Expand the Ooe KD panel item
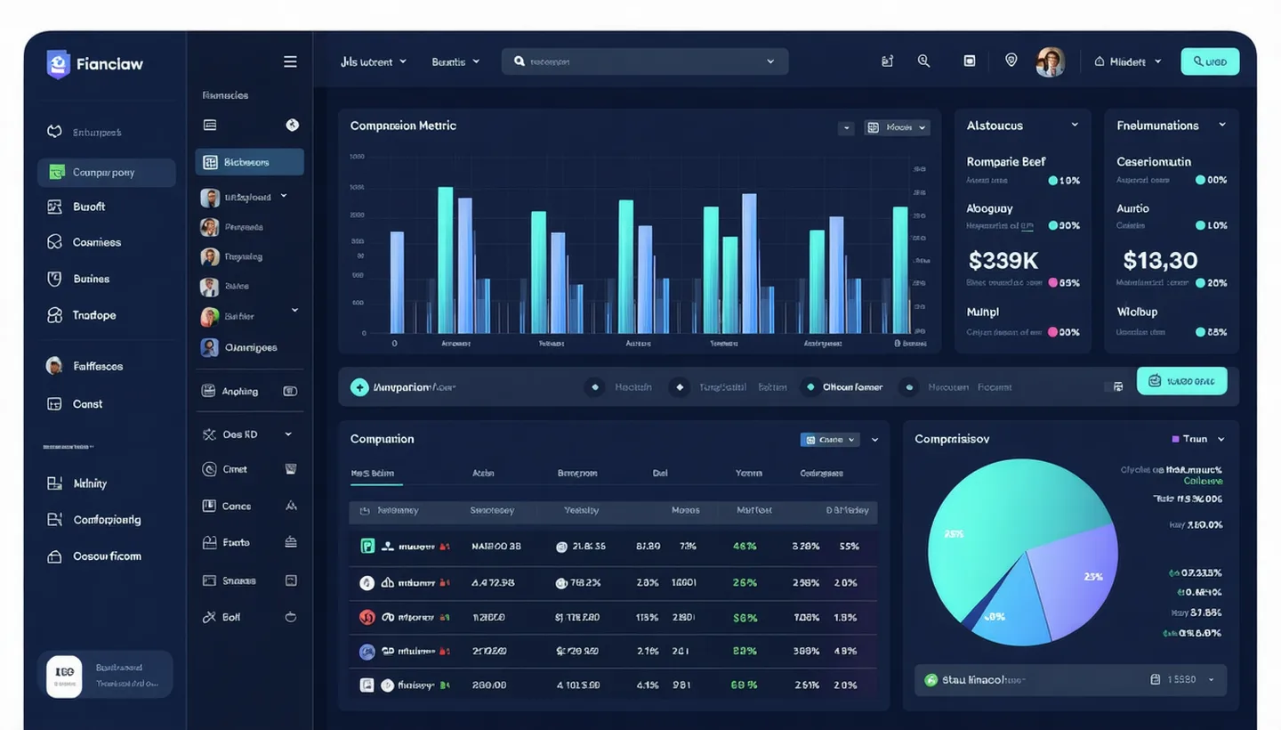 pyautogui.click(x=249, y=434)
